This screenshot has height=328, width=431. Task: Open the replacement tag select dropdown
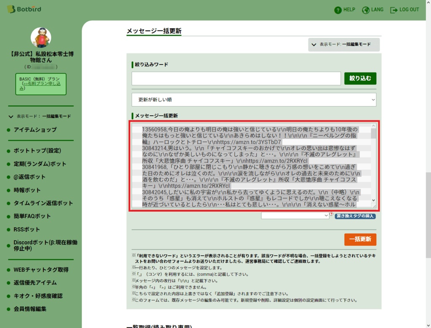295,216
